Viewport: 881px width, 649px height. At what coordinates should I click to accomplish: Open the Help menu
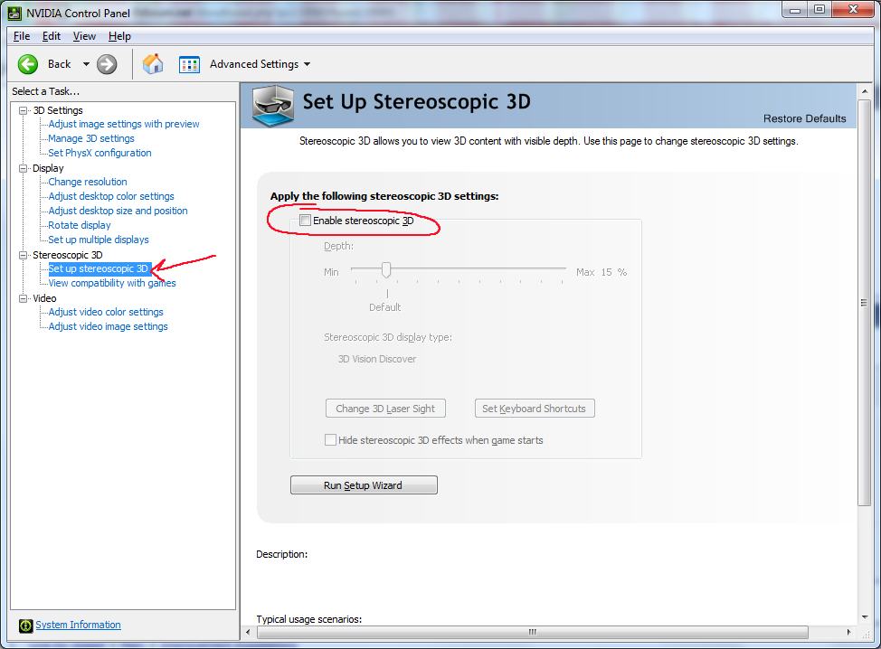point(119,36)
